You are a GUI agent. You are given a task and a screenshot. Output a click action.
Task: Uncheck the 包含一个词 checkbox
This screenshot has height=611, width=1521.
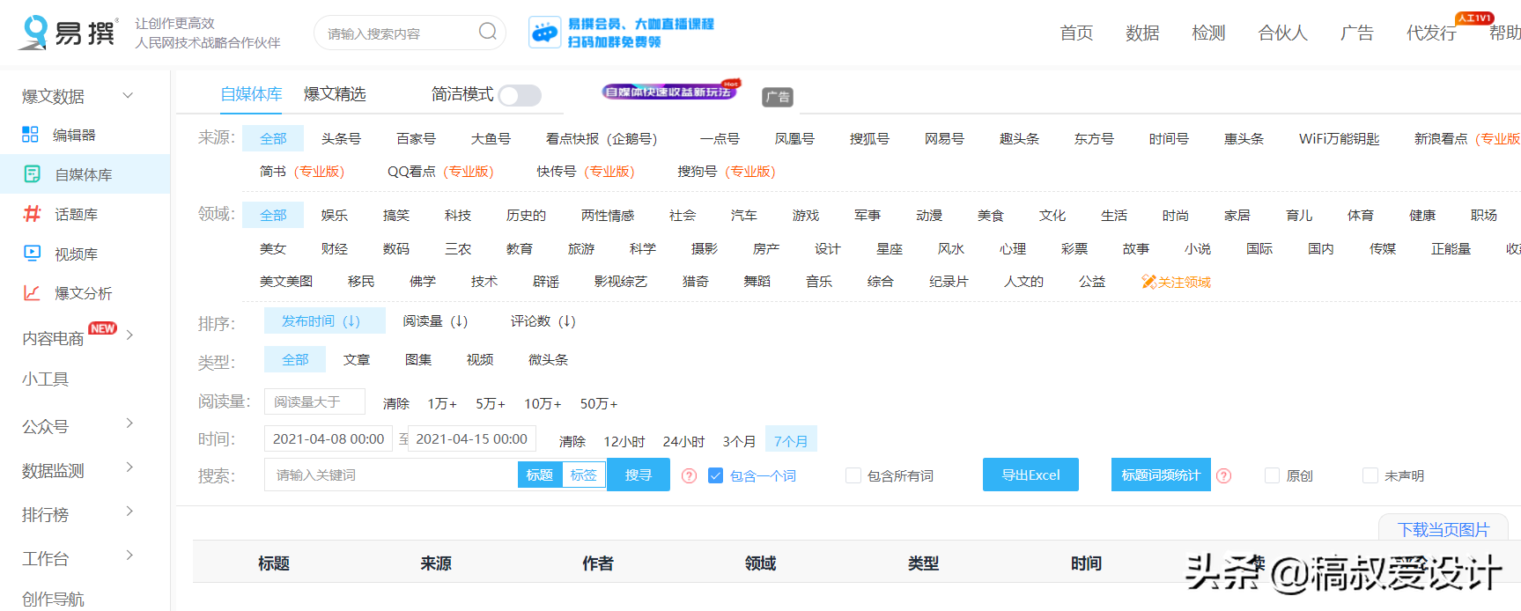[x=715, y=475]
